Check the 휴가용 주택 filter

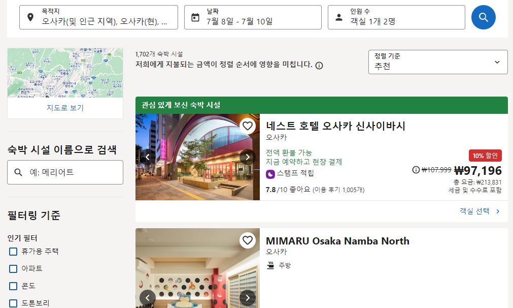point(13,252)
